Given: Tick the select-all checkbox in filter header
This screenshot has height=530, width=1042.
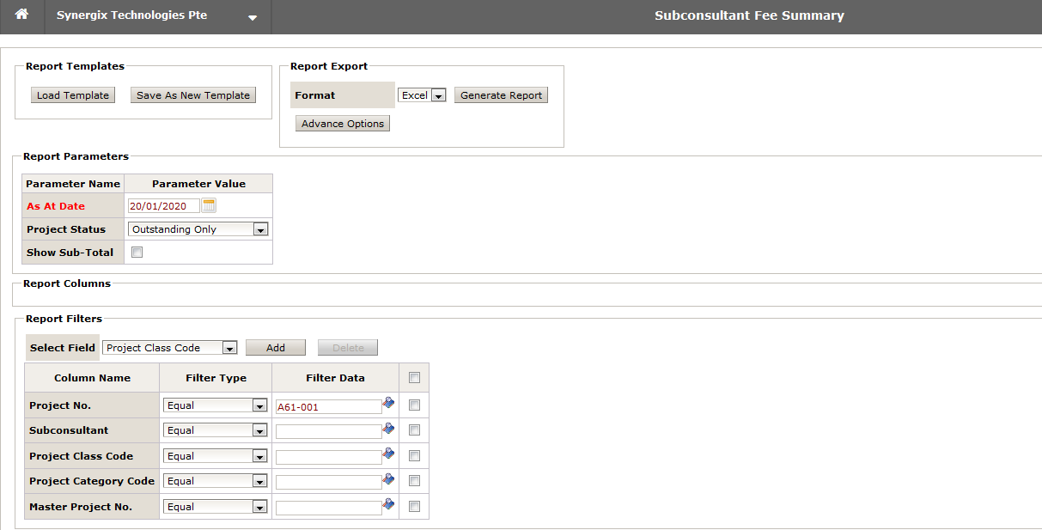Looking at the screenshot, I should pos(414,378).
